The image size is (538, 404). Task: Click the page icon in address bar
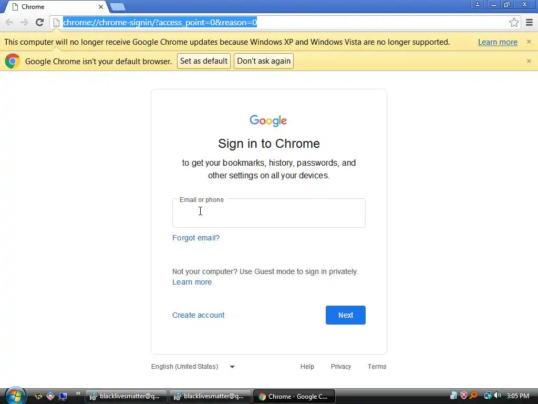[56, 23]
